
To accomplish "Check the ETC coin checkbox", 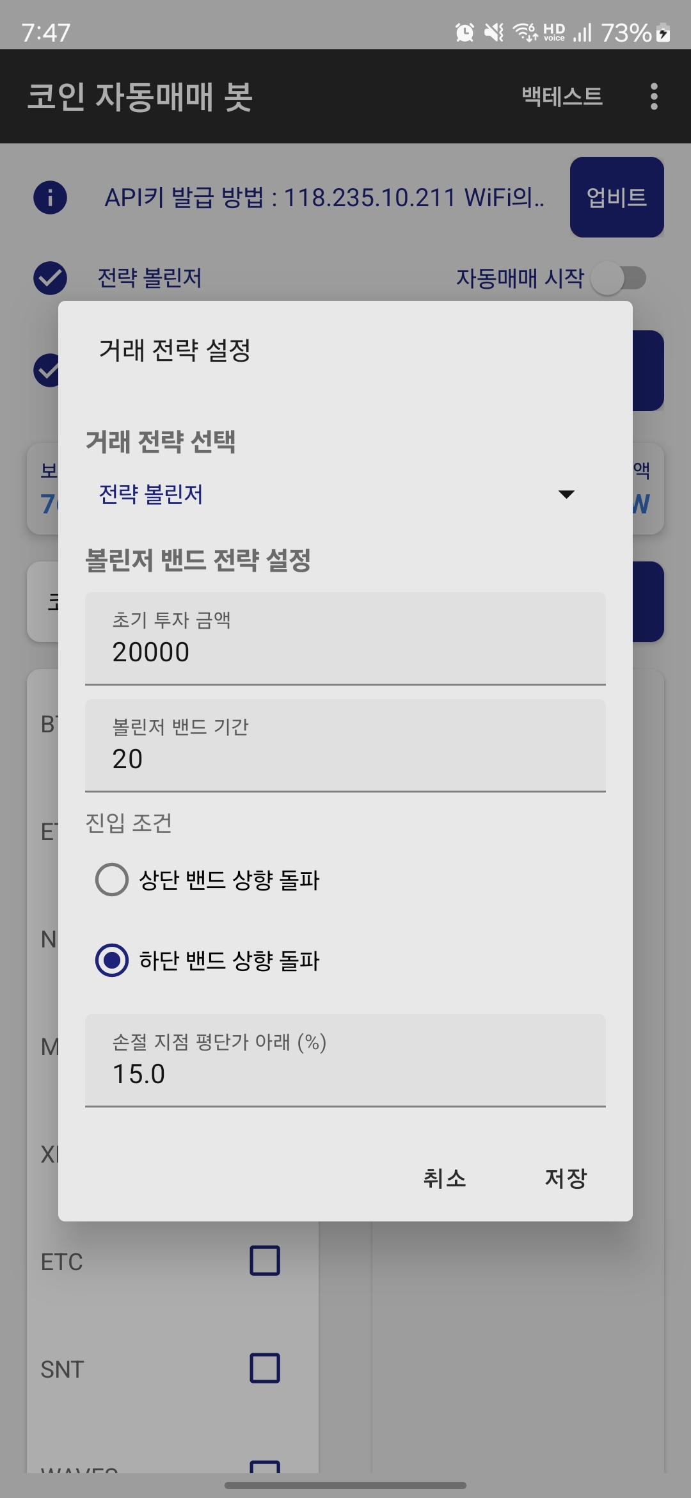I will coord(264,1260).
